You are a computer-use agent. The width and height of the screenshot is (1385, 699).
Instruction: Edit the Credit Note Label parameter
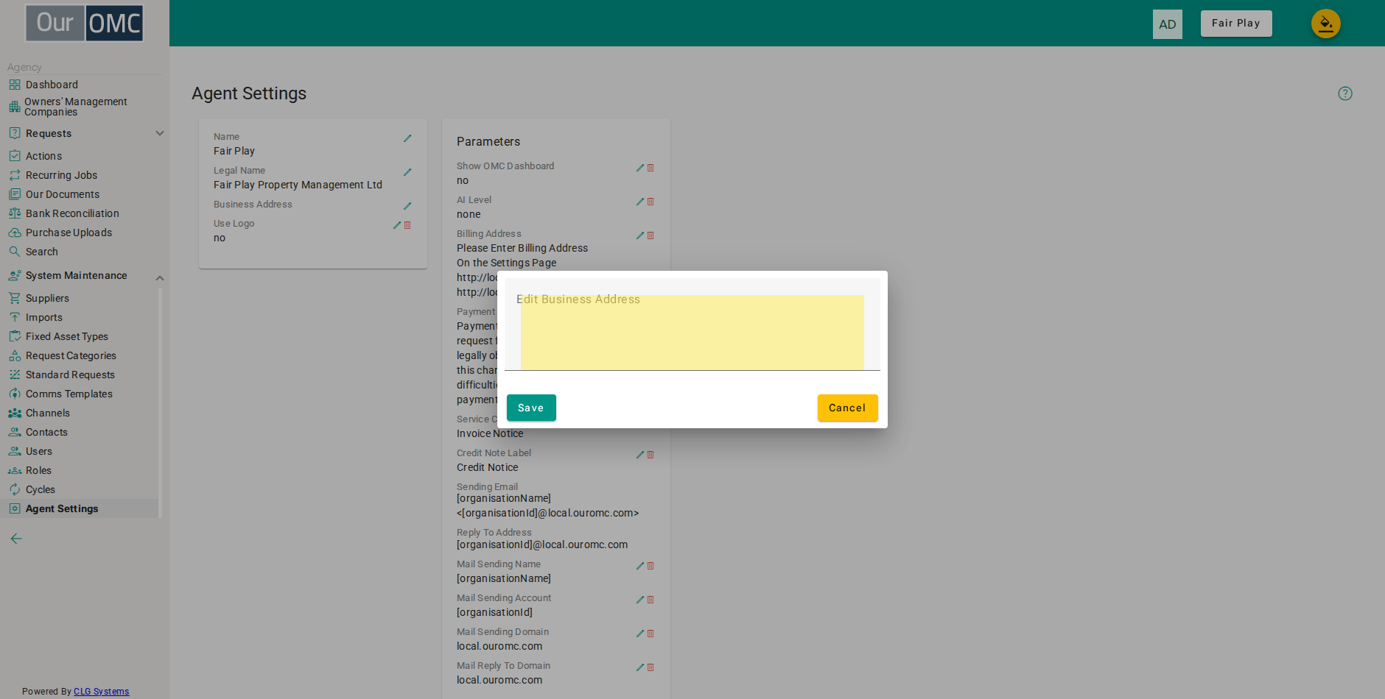point(640,455)
